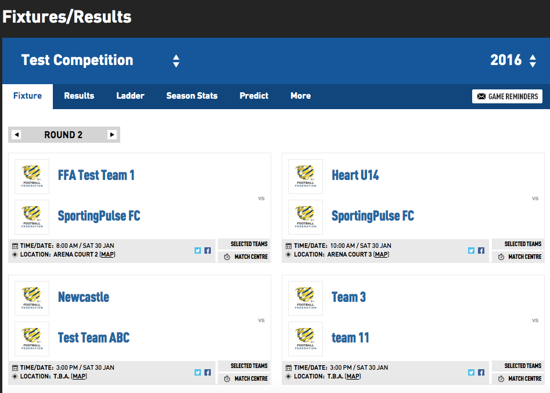Click Test Team ABC logo
The height and width of the screenshot is (393, 550).
point(32,339)
